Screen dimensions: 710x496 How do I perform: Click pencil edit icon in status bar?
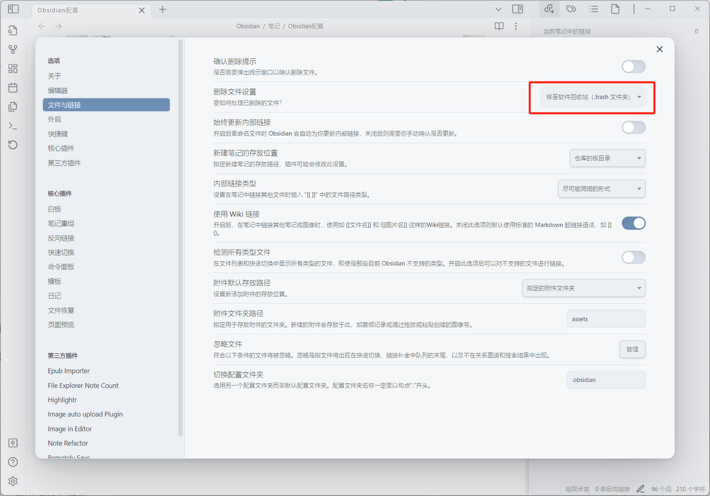point(641,489)
